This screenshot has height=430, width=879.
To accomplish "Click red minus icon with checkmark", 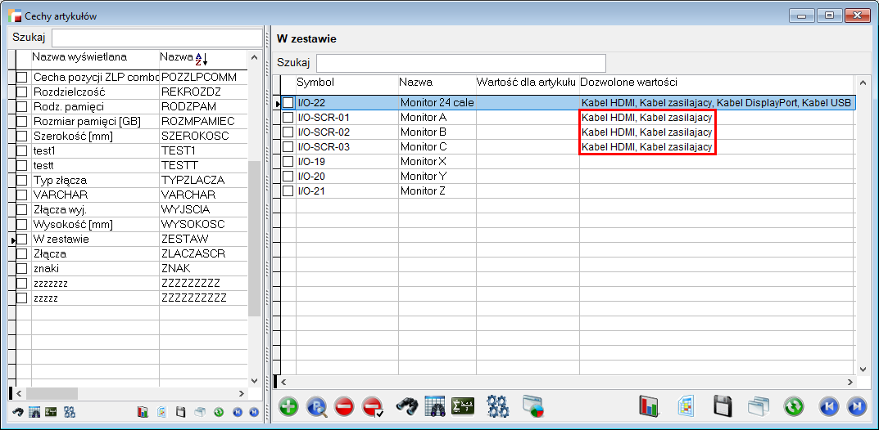I will 373,406.
